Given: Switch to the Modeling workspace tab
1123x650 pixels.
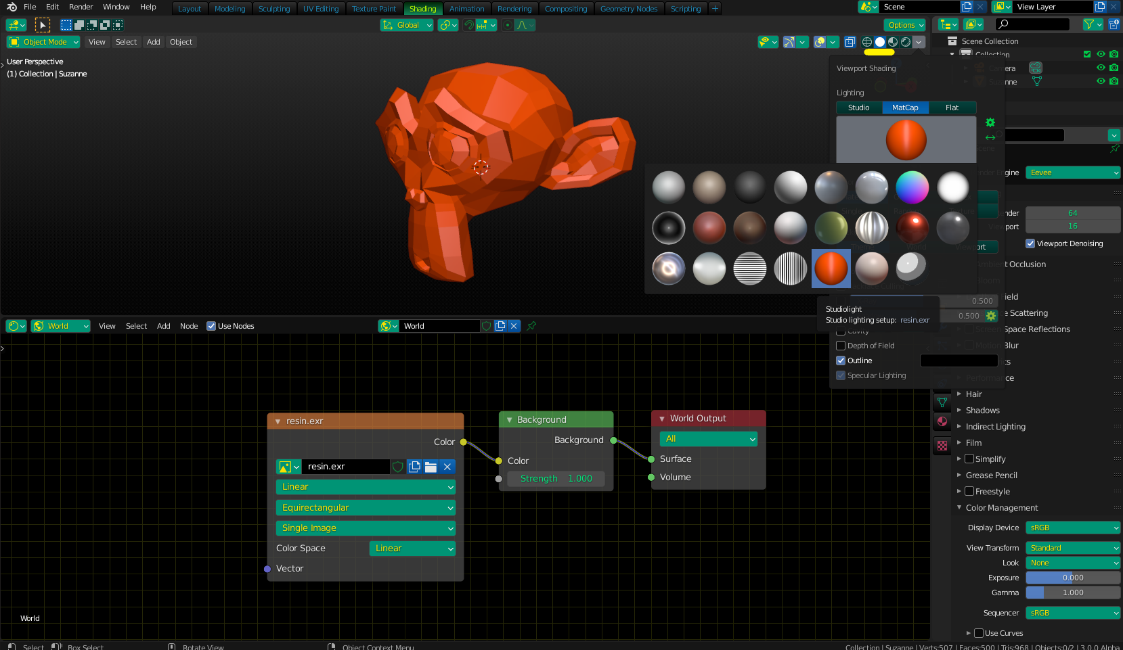Looking at the screenshot, I should pyautogui.click(x=230, y=9).
